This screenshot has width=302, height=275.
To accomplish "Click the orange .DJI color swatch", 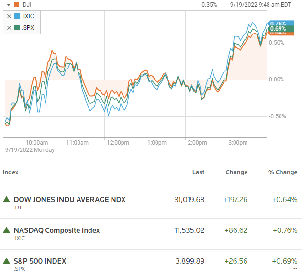I will (17, 4).
